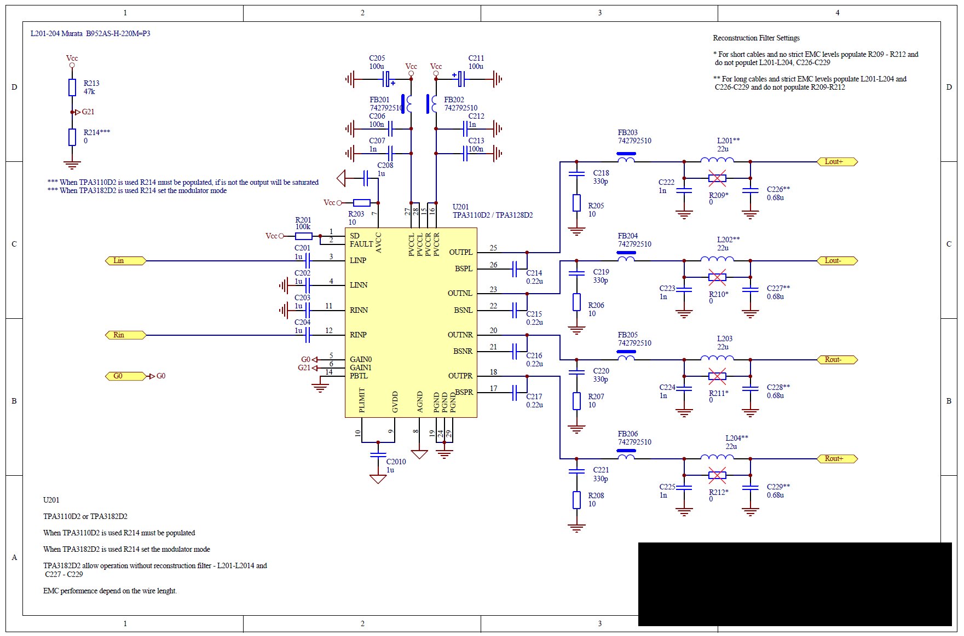
Task: Click the R213 47k resistor symbol
Action: tap(72, 87)
